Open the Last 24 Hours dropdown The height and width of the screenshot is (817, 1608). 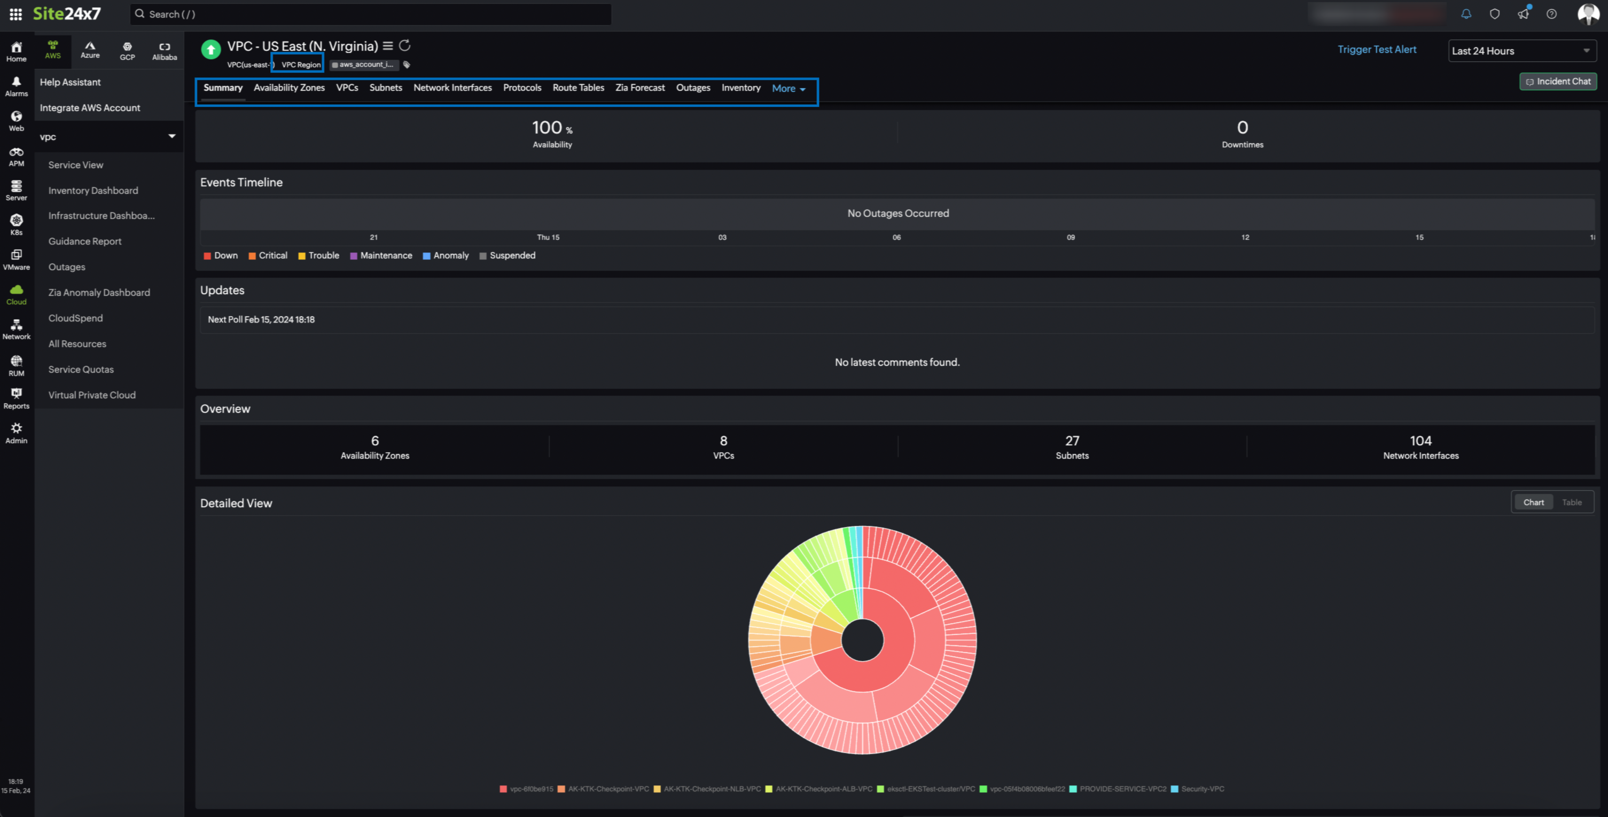pos(1521,51)
